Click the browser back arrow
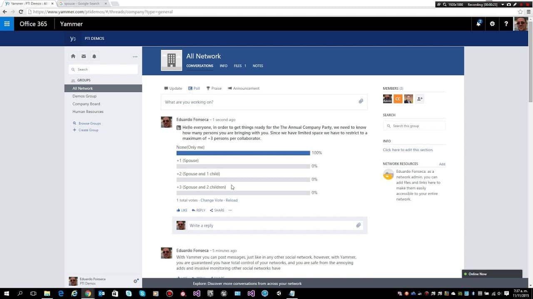The width and height of the screenshot is (533, 299). pos(5,12)
